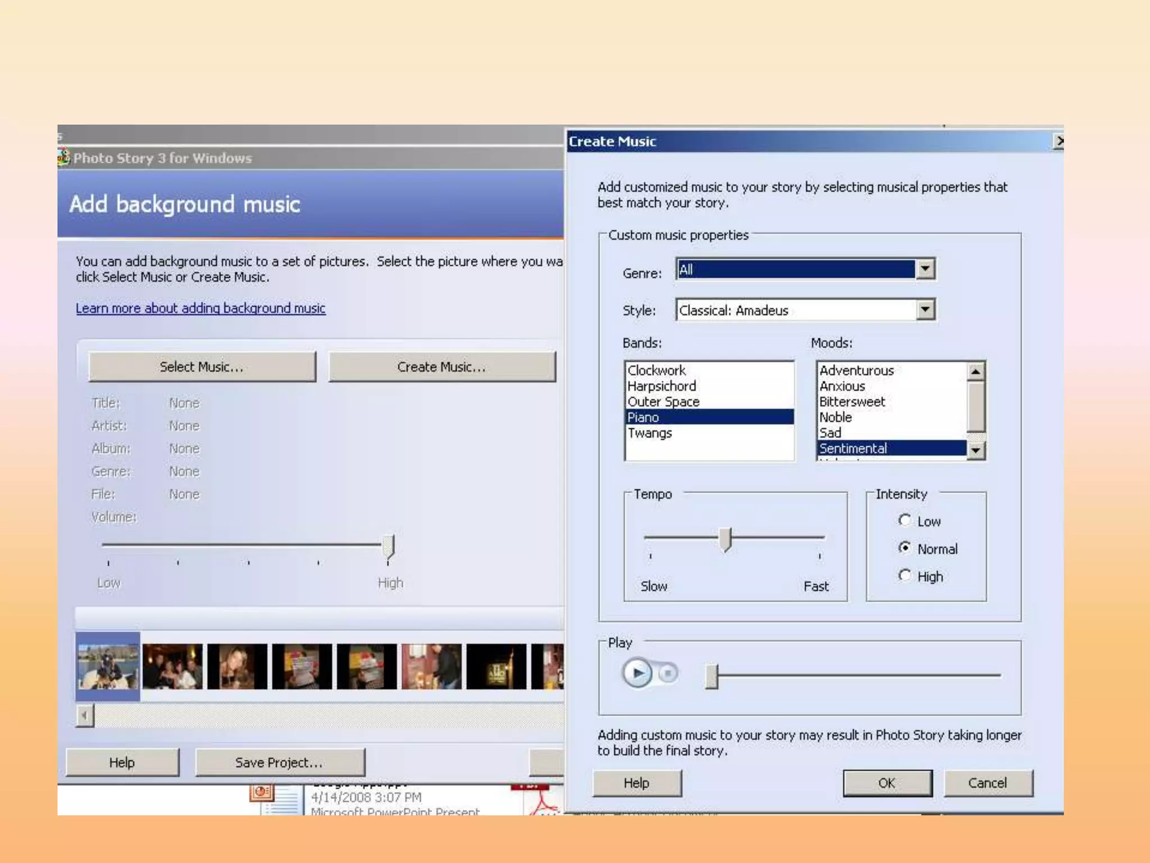Screen dimensions: 1150x863
Task: Click the Tempo slider handle
Action: [x=725, y=539]
